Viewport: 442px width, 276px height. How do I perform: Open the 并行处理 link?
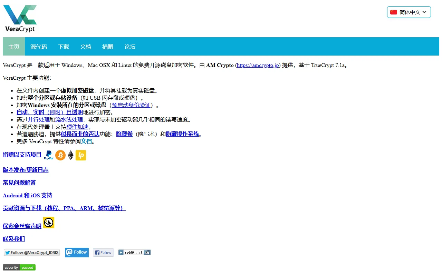click(39, 120)
